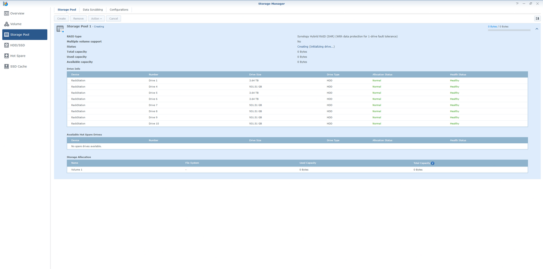
Task: Collapse the Storage Pool 1 details panel
Action: coord(537,28)
